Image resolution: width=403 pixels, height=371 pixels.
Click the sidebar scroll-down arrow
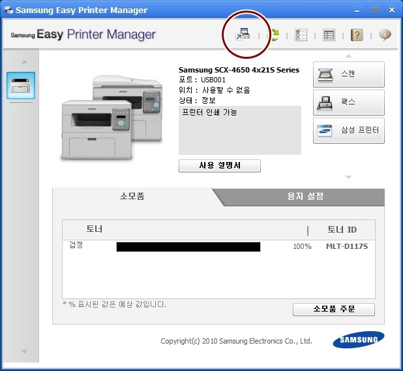click(x=24, y=351)
